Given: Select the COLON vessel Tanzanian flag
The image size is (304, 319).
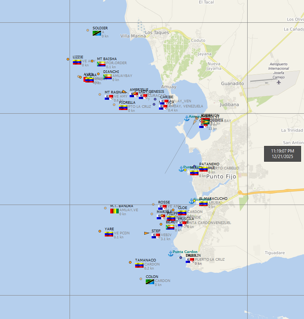Looking at the screenshot, I should tap(150, 282).
